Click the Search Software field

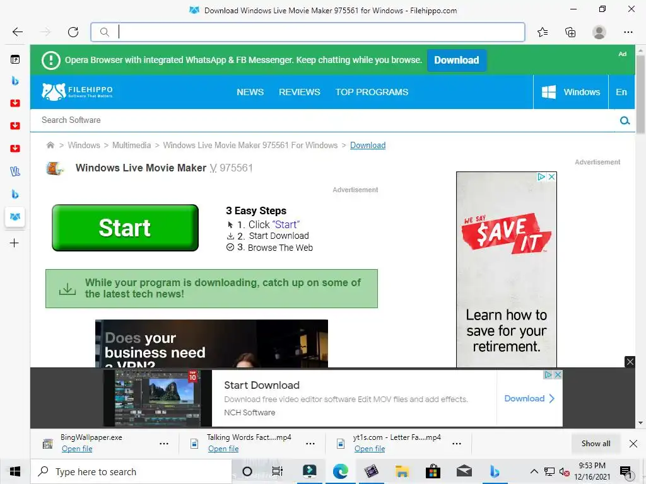321,120
